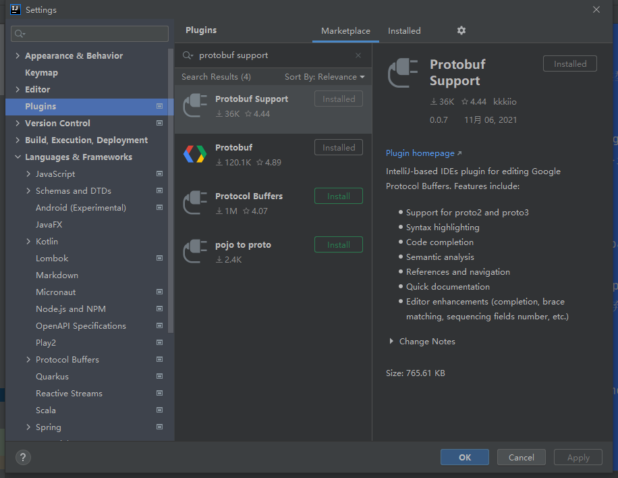
Task: Expand the Version Control section
Action: pos(18,123)
